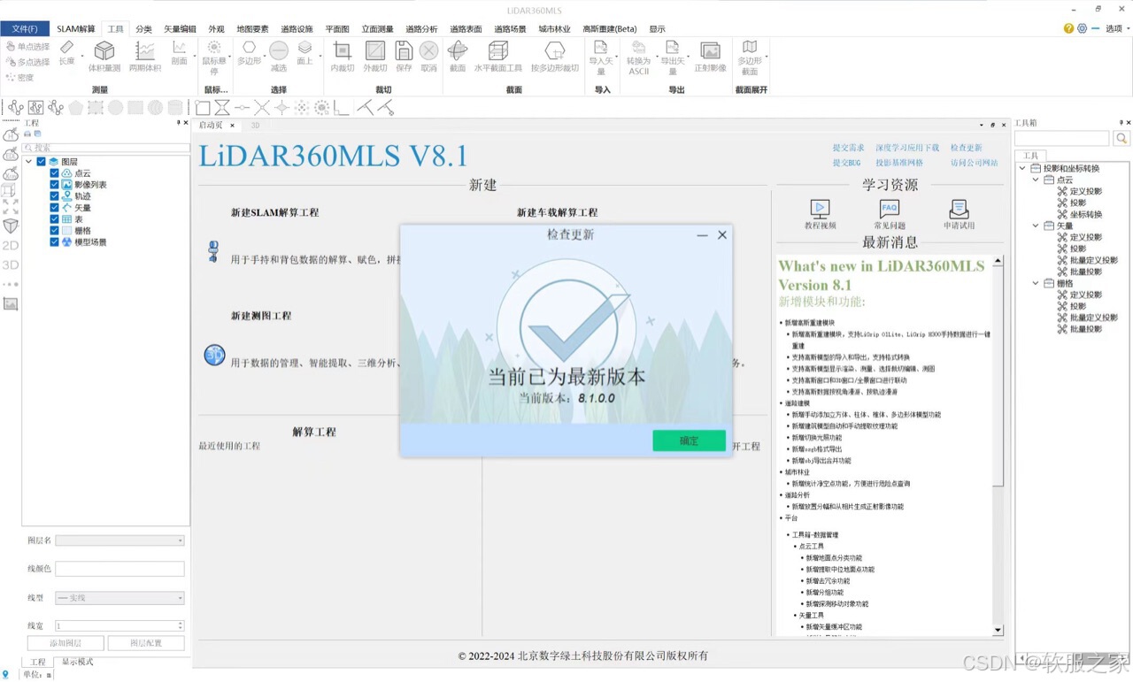Click the toolbox search input field

(1062, 139)
